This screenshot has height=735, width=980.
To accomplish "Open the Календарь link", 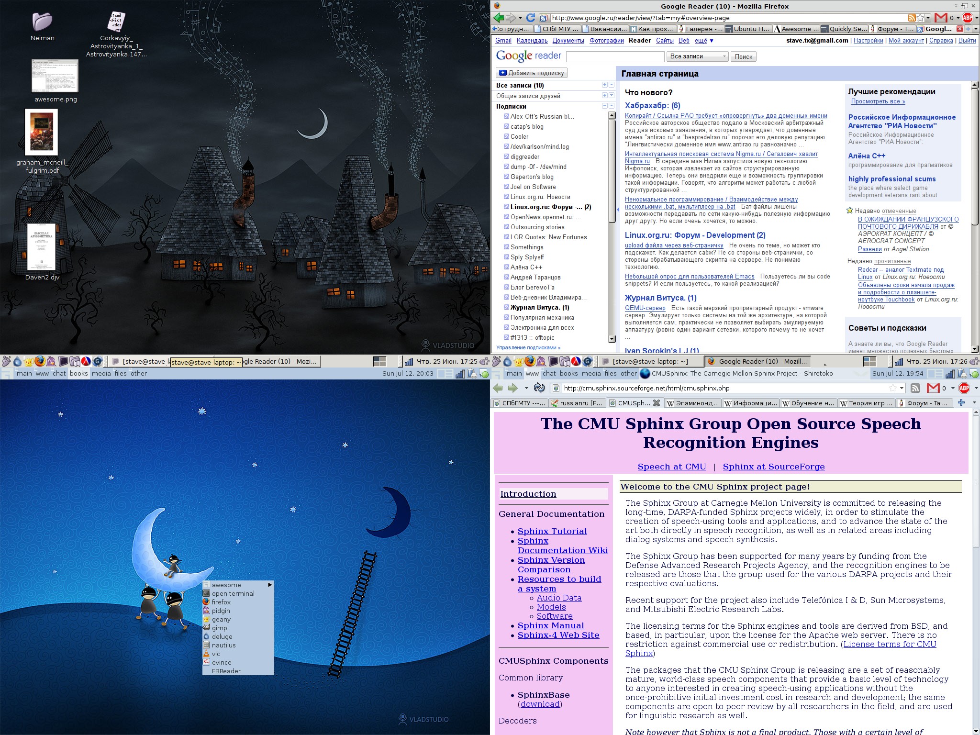I will (x=532, y=41).
